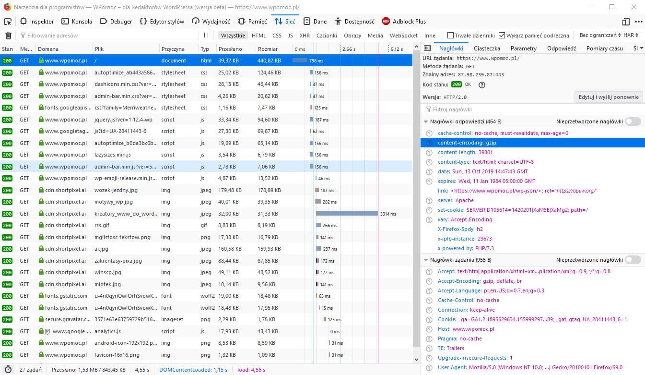
Task: Open the Ciasteczka tab
Action: pyautogui.click(x=487, y=48)
